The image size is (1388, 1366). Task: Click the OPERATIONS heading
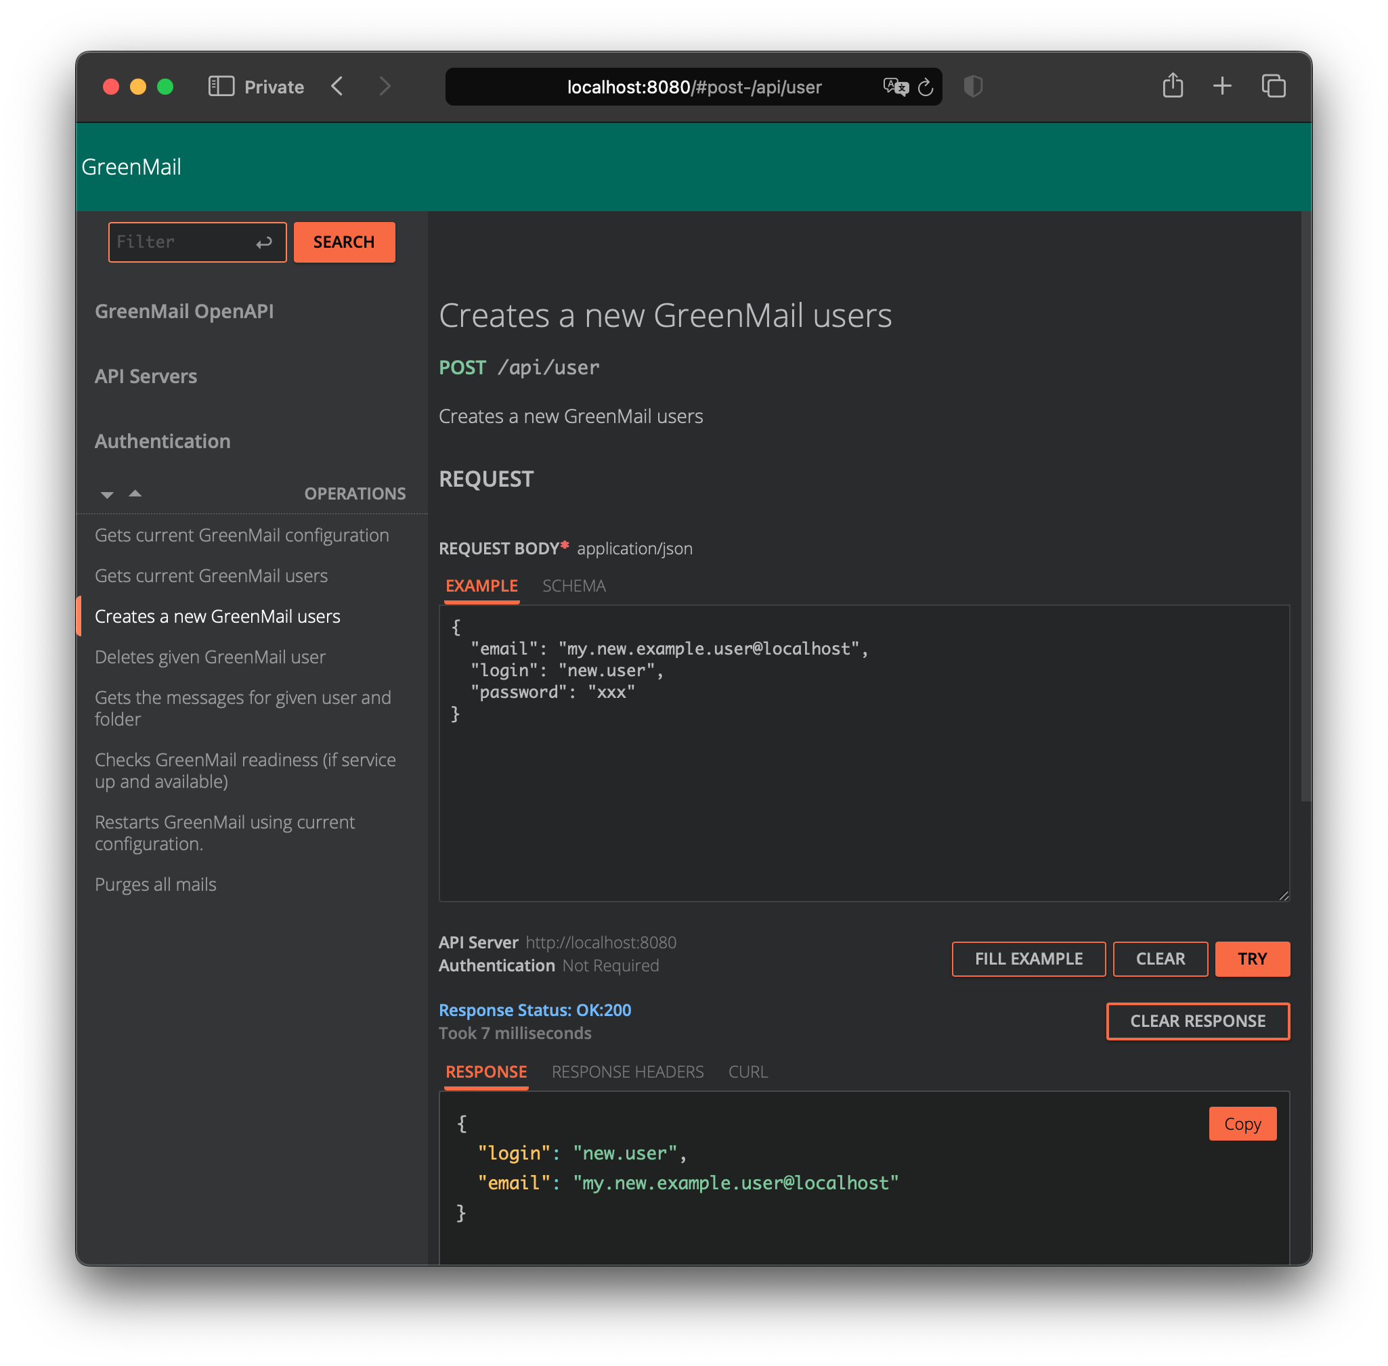pyautogui.click(x=355, y=493)
